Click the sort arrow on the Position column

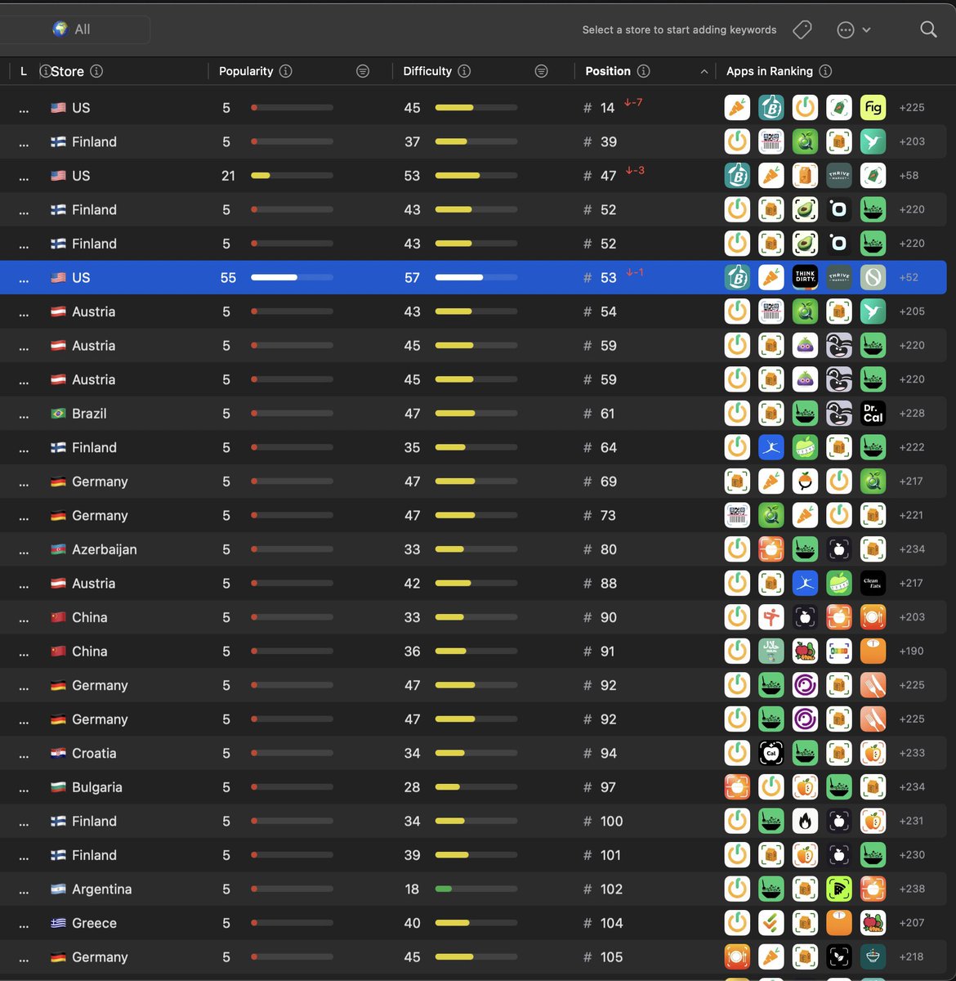click(704, 71)
